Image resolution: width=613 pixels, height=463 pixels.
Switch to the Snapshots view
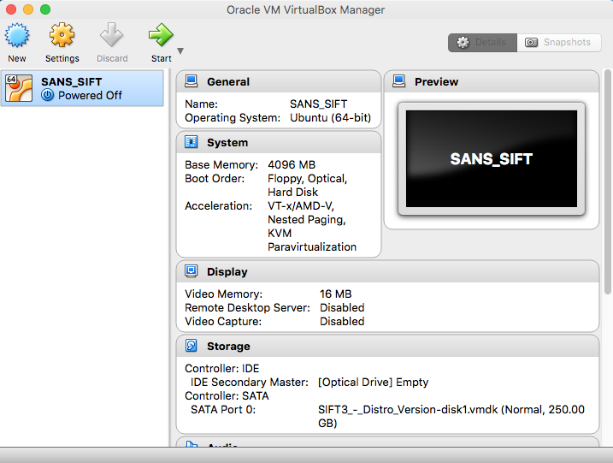[x=559, y=42]
